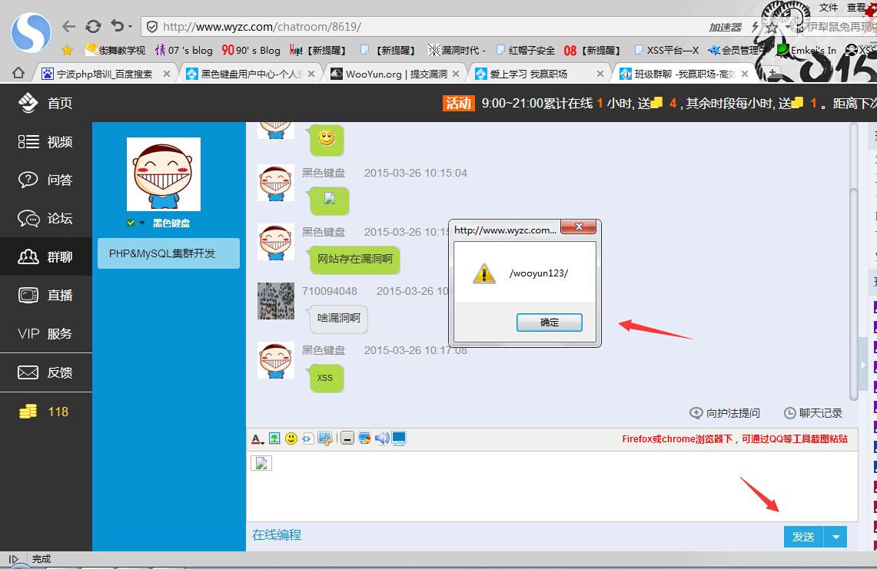This screenshot has height=569, width=877.
Task: Switch to WooYun.org 提交漏洞 tab
Action: [396, 74]
